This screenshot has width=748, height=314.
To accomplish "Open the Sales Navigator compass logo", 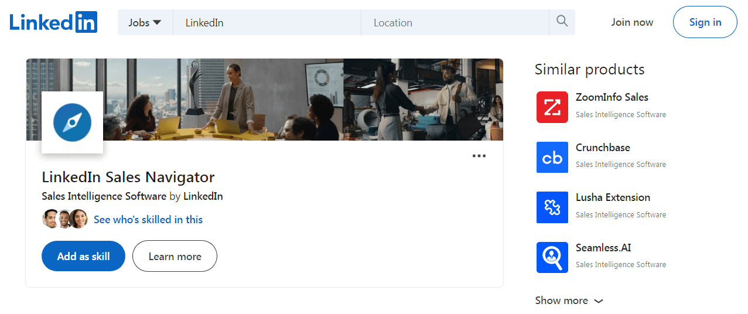I will [72, 122].
